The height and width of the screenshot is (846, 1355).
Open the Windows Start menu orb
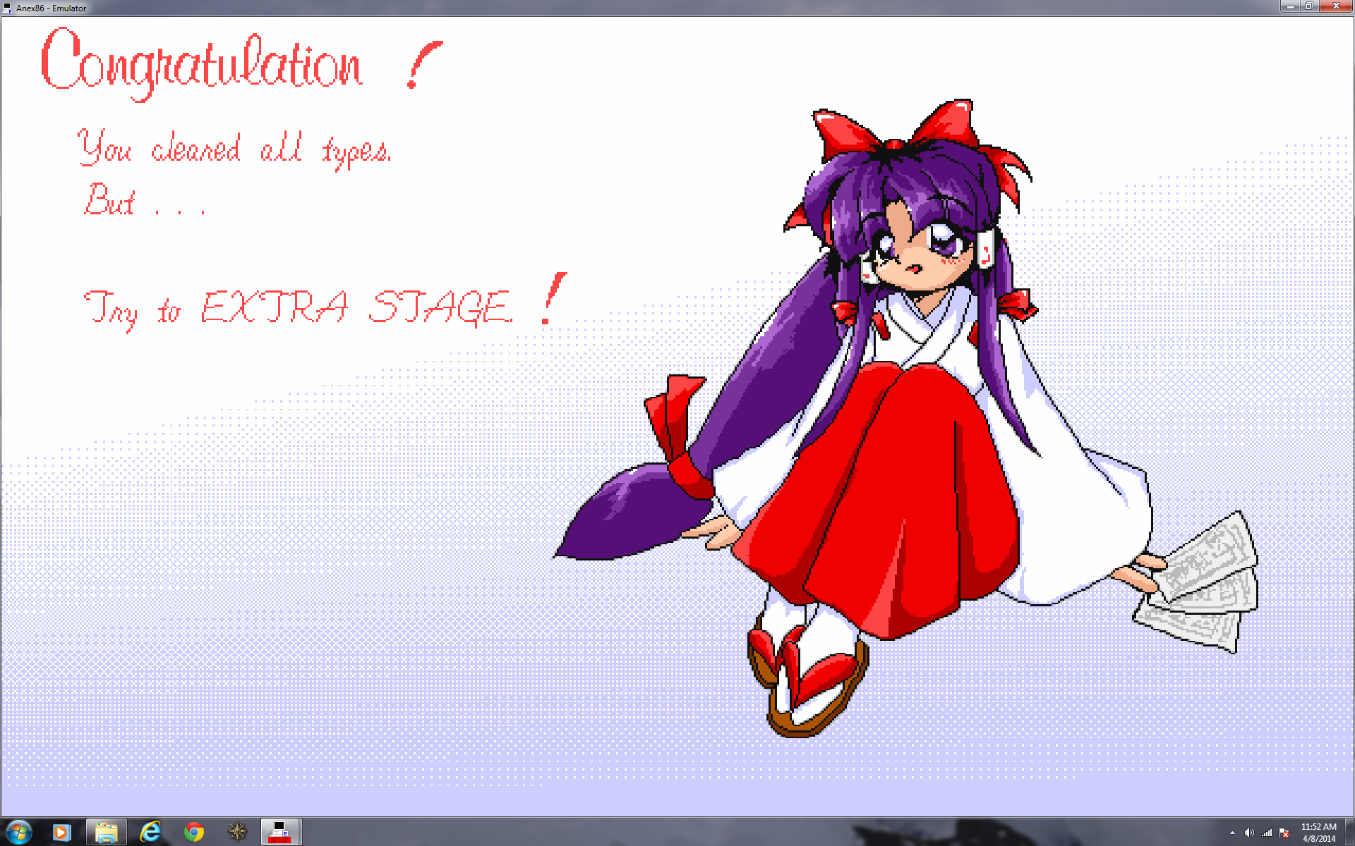pos(18,833)
